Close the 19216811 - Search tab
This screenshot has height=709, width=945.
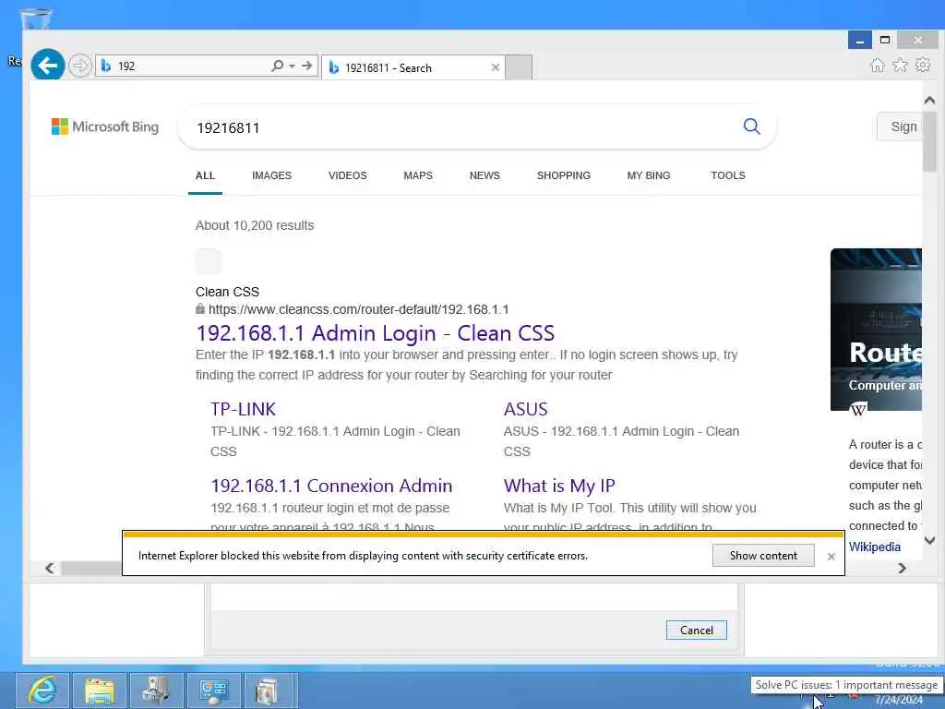496,67
